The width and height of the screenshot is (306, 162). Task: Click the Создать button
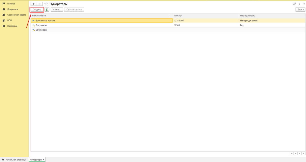pos(37,9)
